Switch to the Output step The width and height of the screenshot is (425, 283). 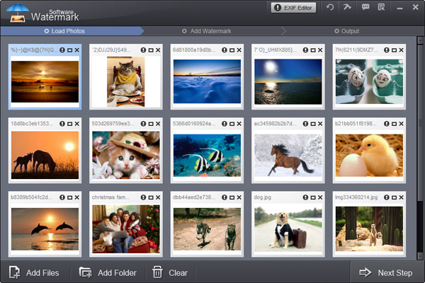coord(346,31)
